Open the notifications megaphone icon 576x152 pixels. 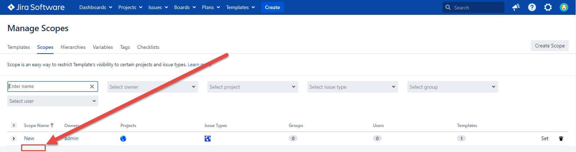pos(516,7)
